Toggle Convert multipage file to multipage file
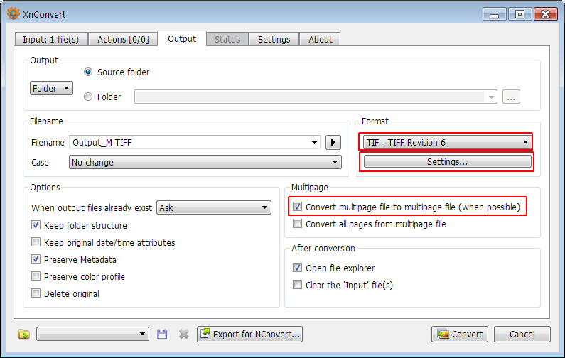This screenshot has width=565, height=358. [297, 207]
